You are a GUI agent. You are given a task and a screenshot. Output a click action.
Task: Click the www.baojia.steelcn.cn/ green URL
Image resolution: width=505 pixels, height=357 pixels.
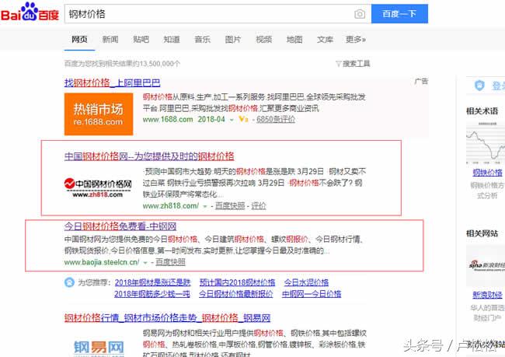(x=102, y=262)
